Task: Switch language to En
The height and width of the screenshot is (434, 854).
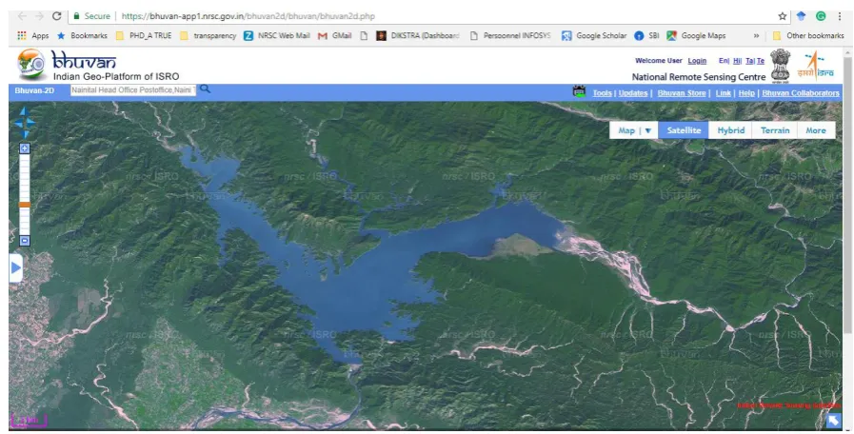Action: click(x=723, y=61)
